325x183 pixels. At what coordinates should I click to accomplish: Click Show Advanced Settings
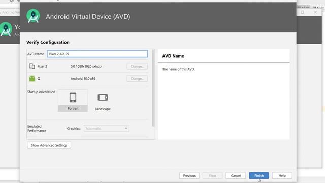(49, 145)
